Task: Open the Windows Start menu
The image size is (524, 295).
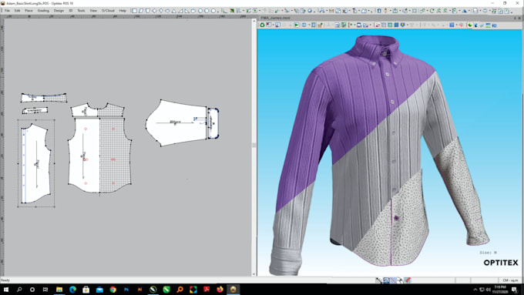Action: click(5, 290)
